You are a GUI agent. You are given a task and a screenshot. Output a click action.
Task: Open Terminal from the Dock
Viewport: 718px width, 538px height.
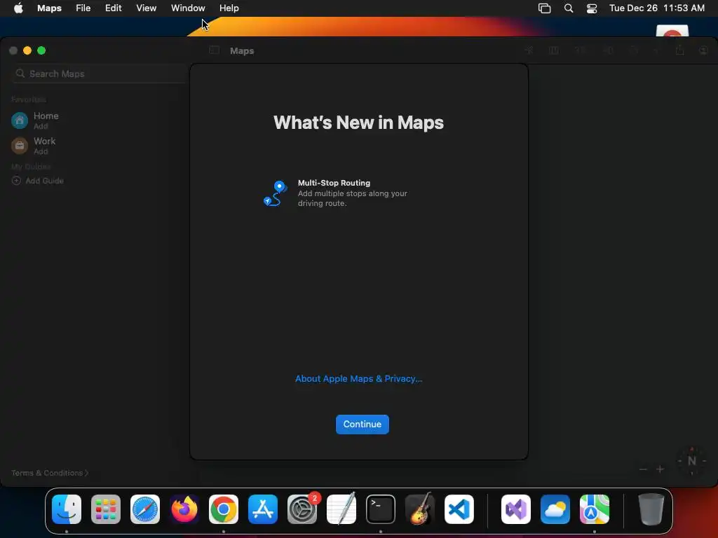381,509
